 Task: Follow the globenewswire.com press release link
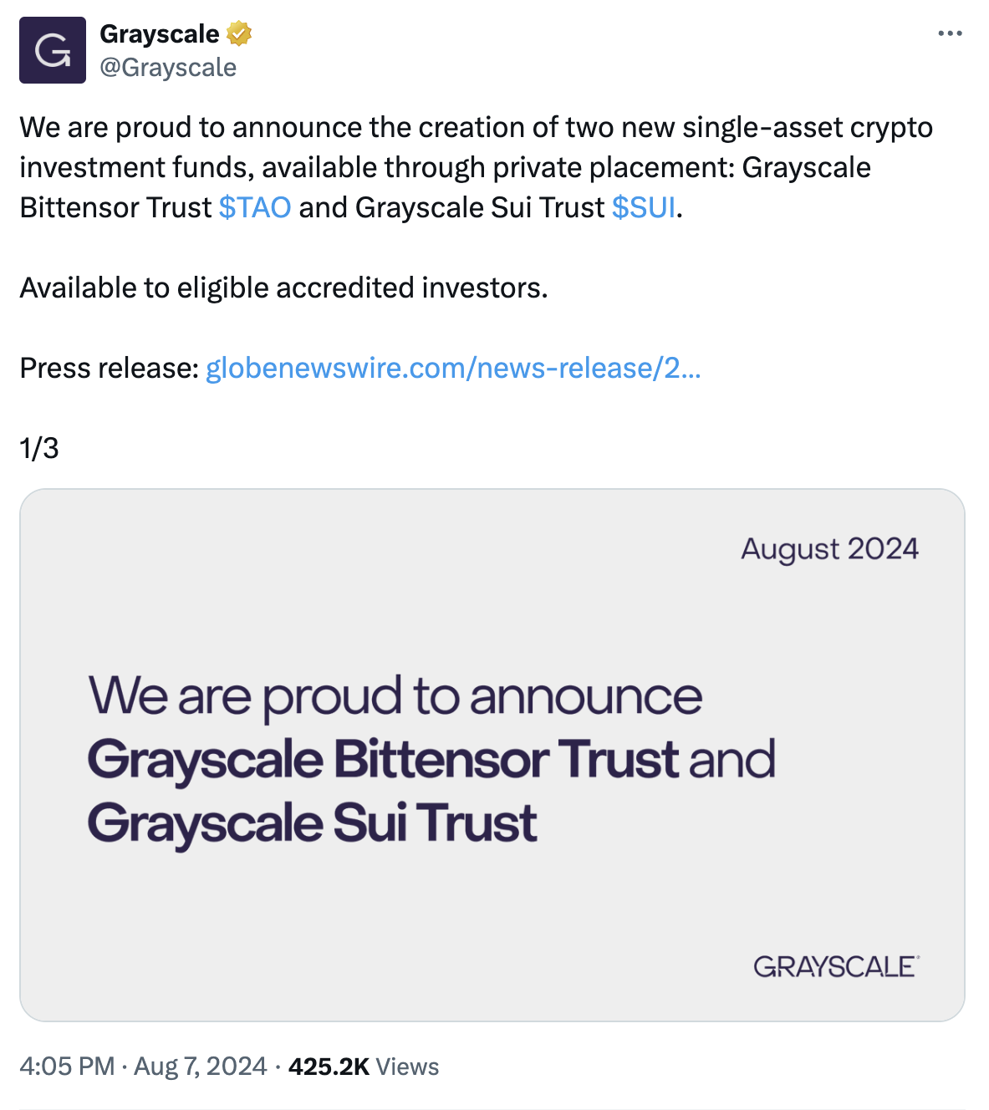[x=453, y=368]
